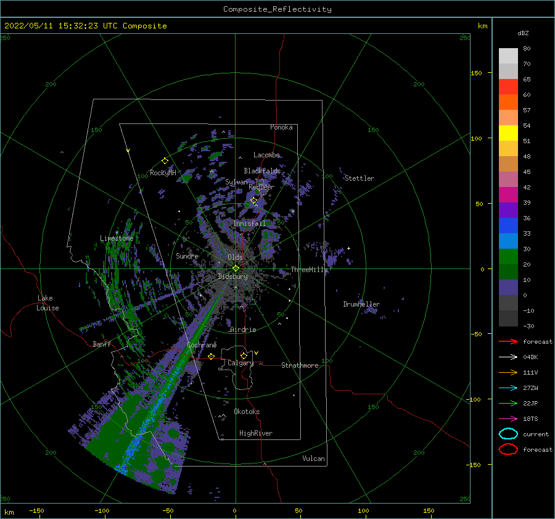Click the 80 value on dBZ scale
555x519 pixels.
pos(527,49)
